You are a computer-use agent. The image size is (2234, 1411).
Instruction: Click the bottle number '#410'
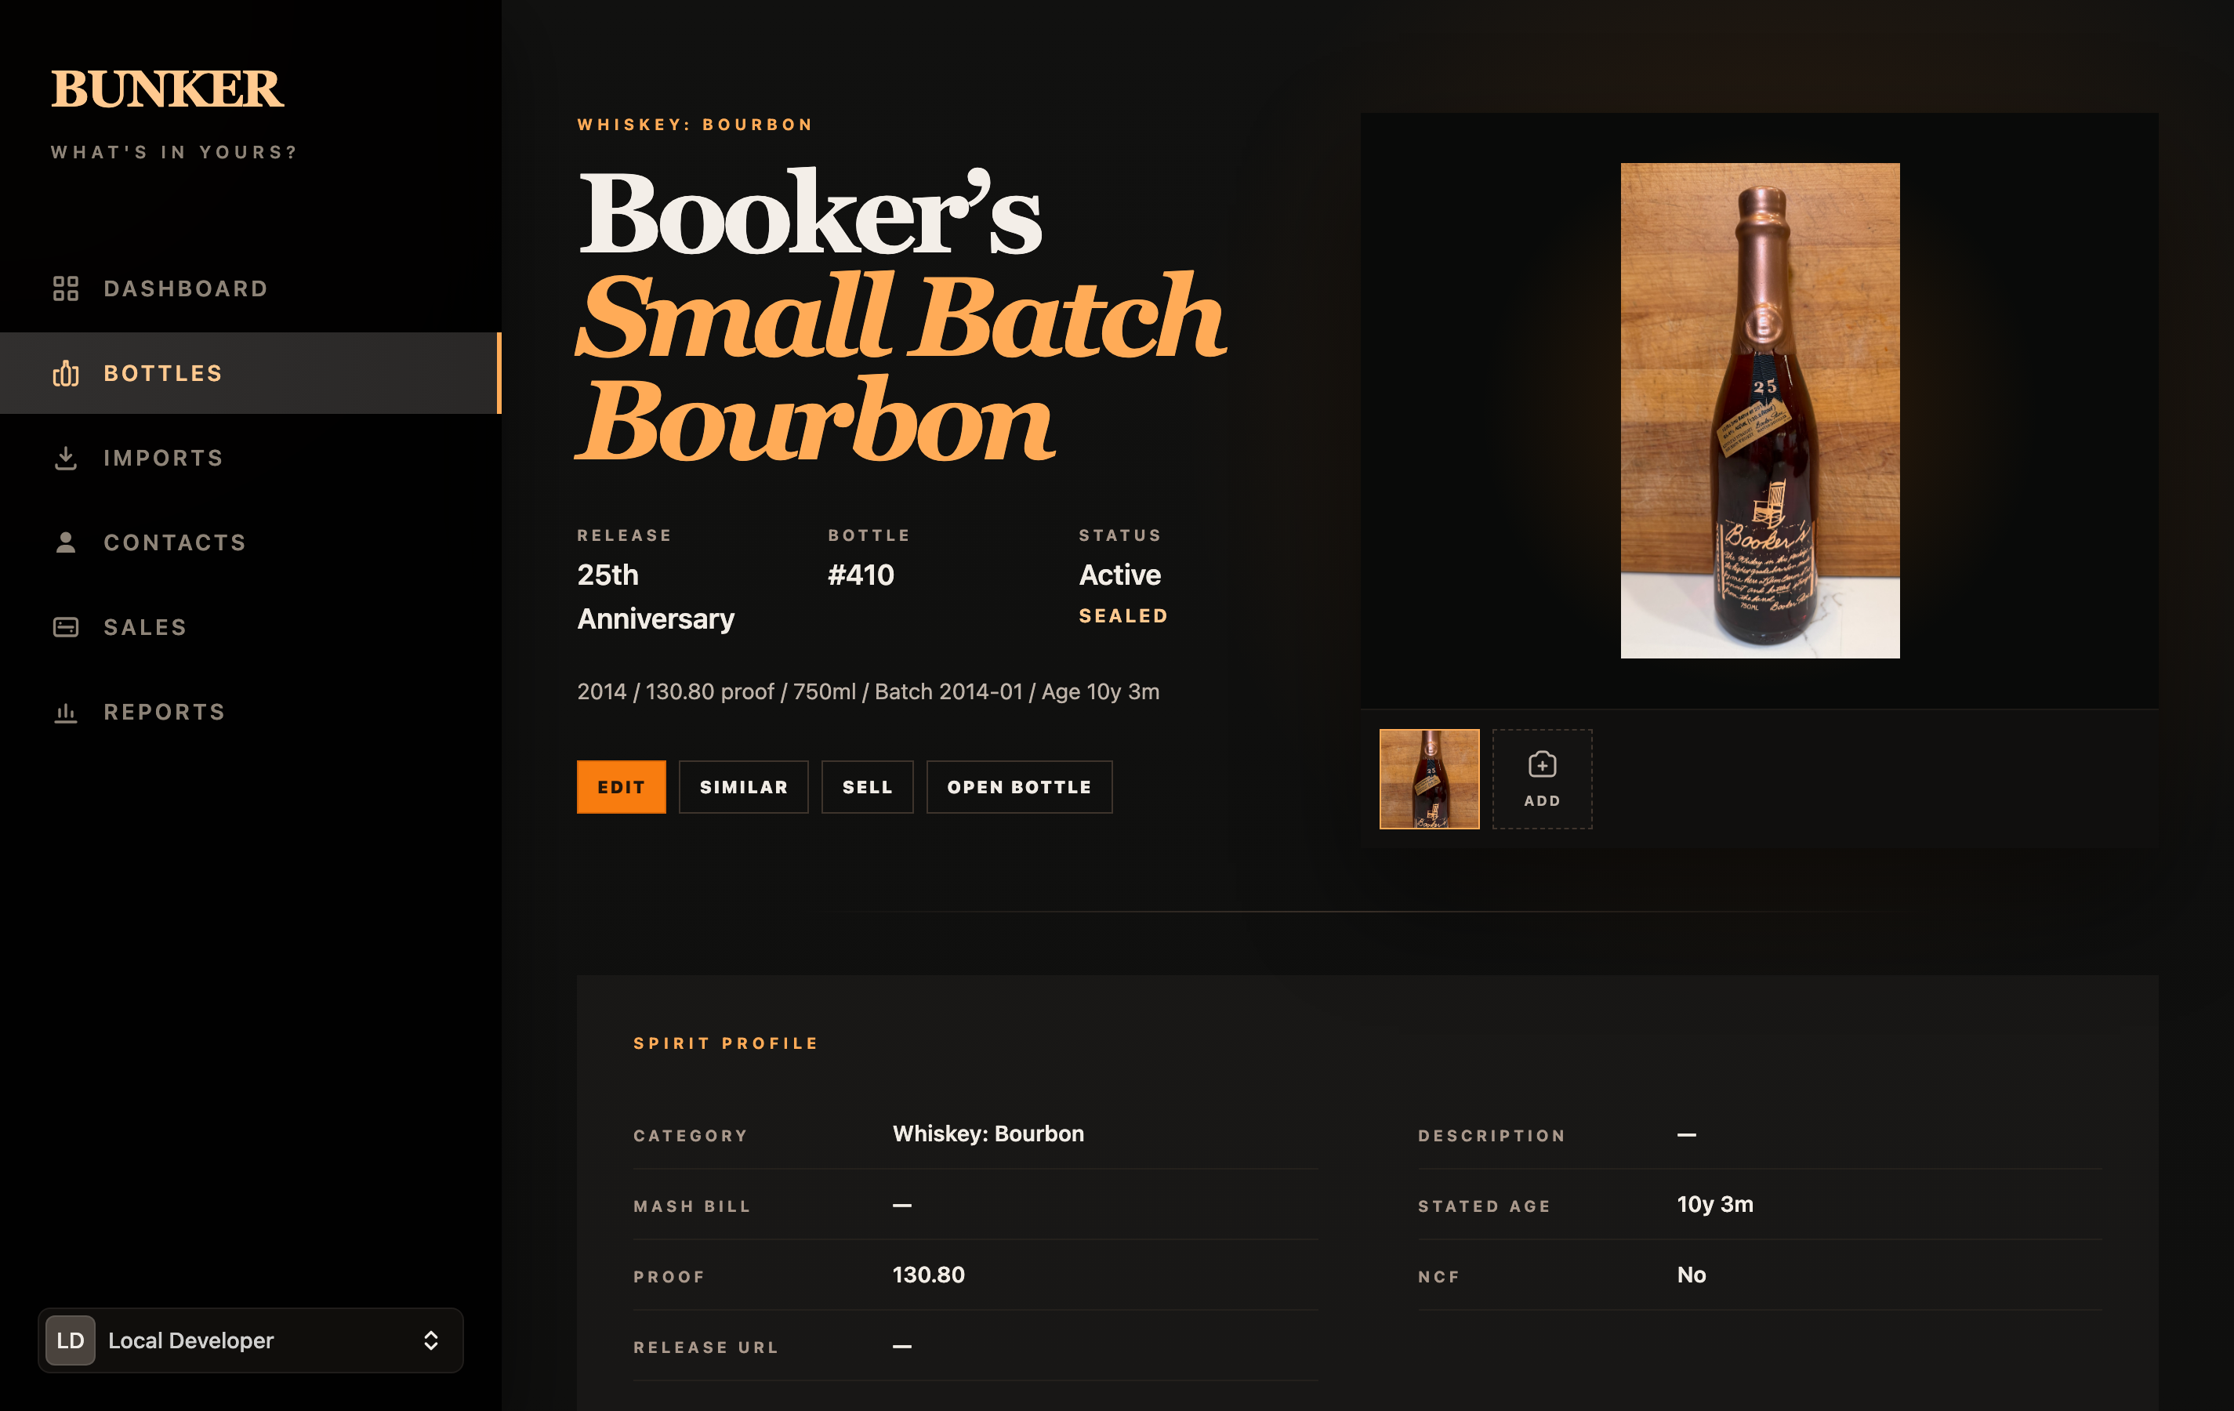pyautogui.click(x=861, y=575)
